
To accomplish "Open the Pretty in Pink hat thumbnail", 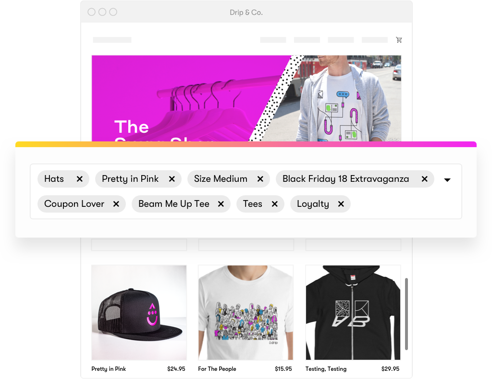I will pos(139,313).
